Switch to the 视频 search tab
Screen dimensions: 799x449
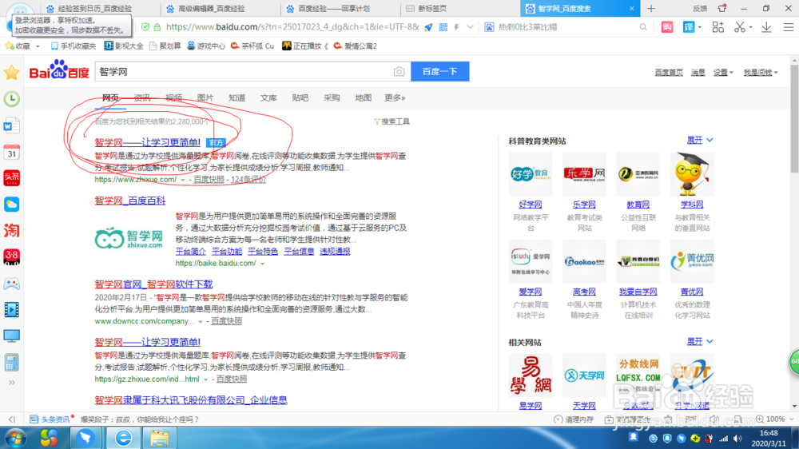173,97
